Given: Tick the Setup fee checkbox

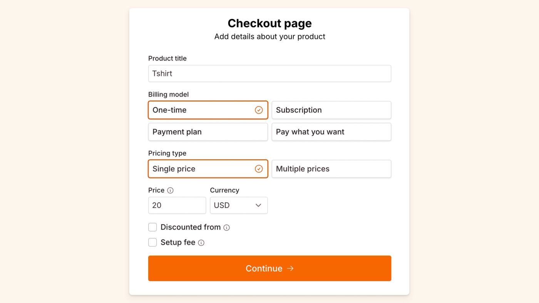Looking at the screenshot, I should coord(152,242).
